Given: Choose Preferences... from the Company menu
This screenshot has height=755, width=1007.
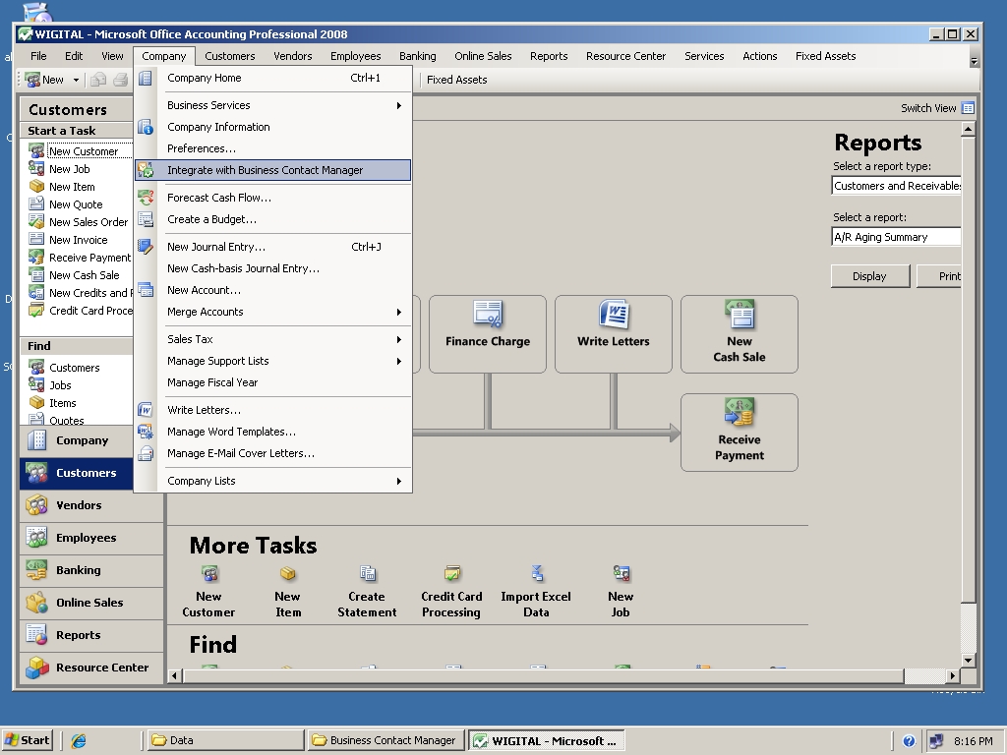Looking at the screenshot, I should pyautogui.click(x=273, y=148).
